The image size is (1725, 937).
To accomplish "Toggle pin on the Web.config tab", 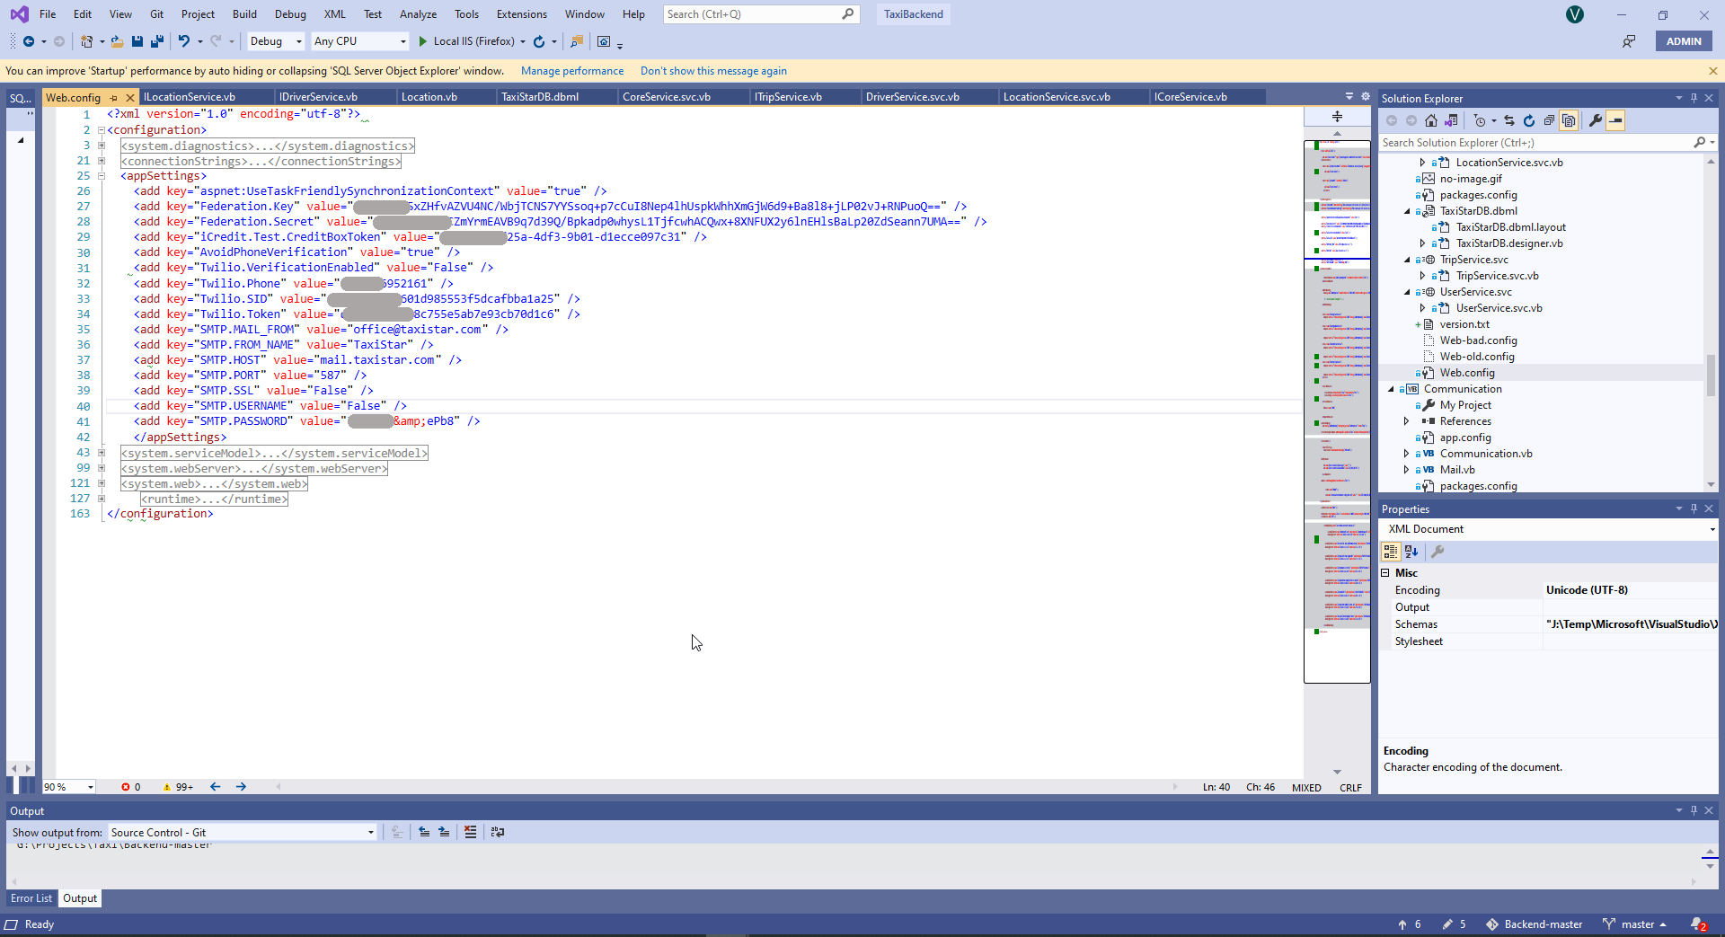I will 114,98.
